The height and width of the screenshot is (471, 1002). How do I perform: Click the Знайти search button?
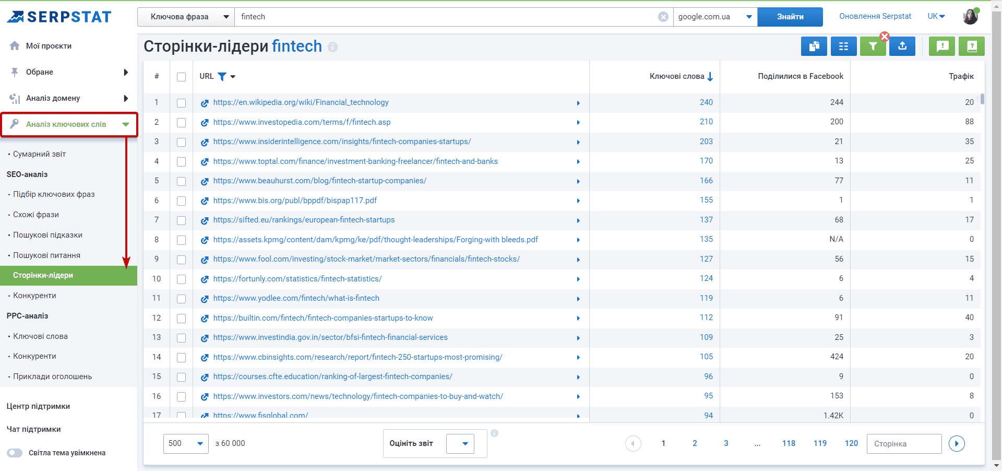[790, 17]
